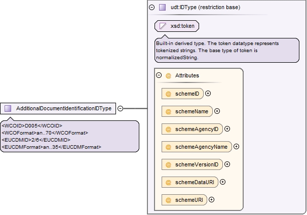Expand the schemeURI attribute
307x215 pixels.
tap(211, 199)
